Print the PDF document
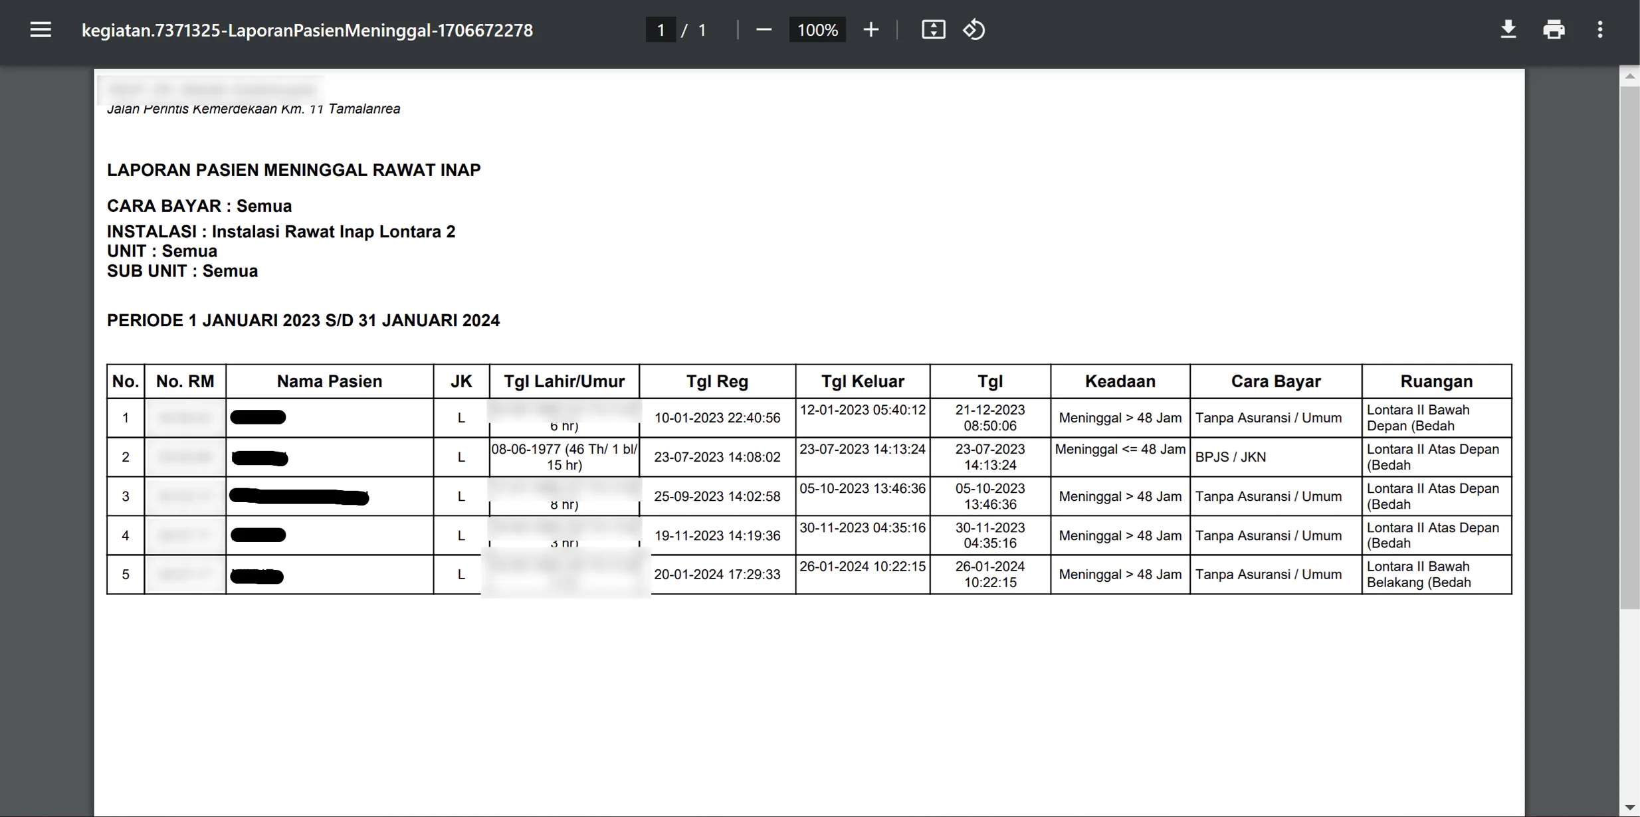The width and height of the screenshot is (1640, 817). (1554, 30)
